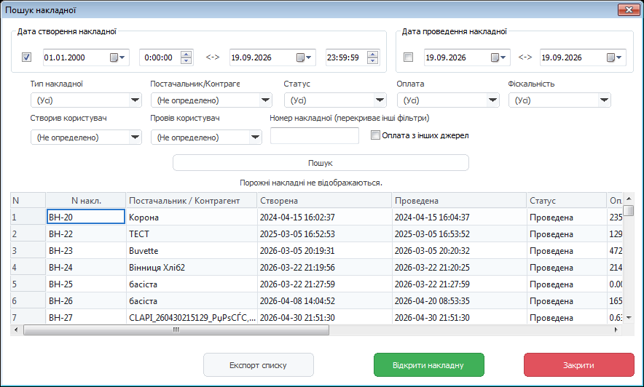644x387 pixels.
Task: Click posted date '2025-03-05 16:53:52'
Action: tap(459, 234)
